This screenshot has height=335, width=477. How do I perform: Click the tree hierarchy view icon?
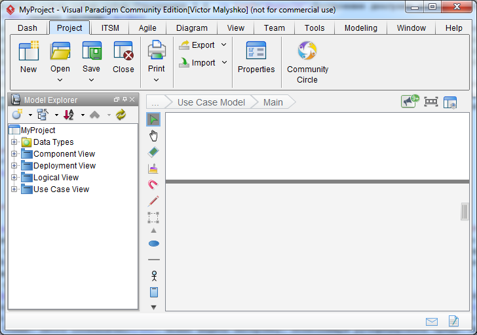pyautogui.click(x=43, y=115)
